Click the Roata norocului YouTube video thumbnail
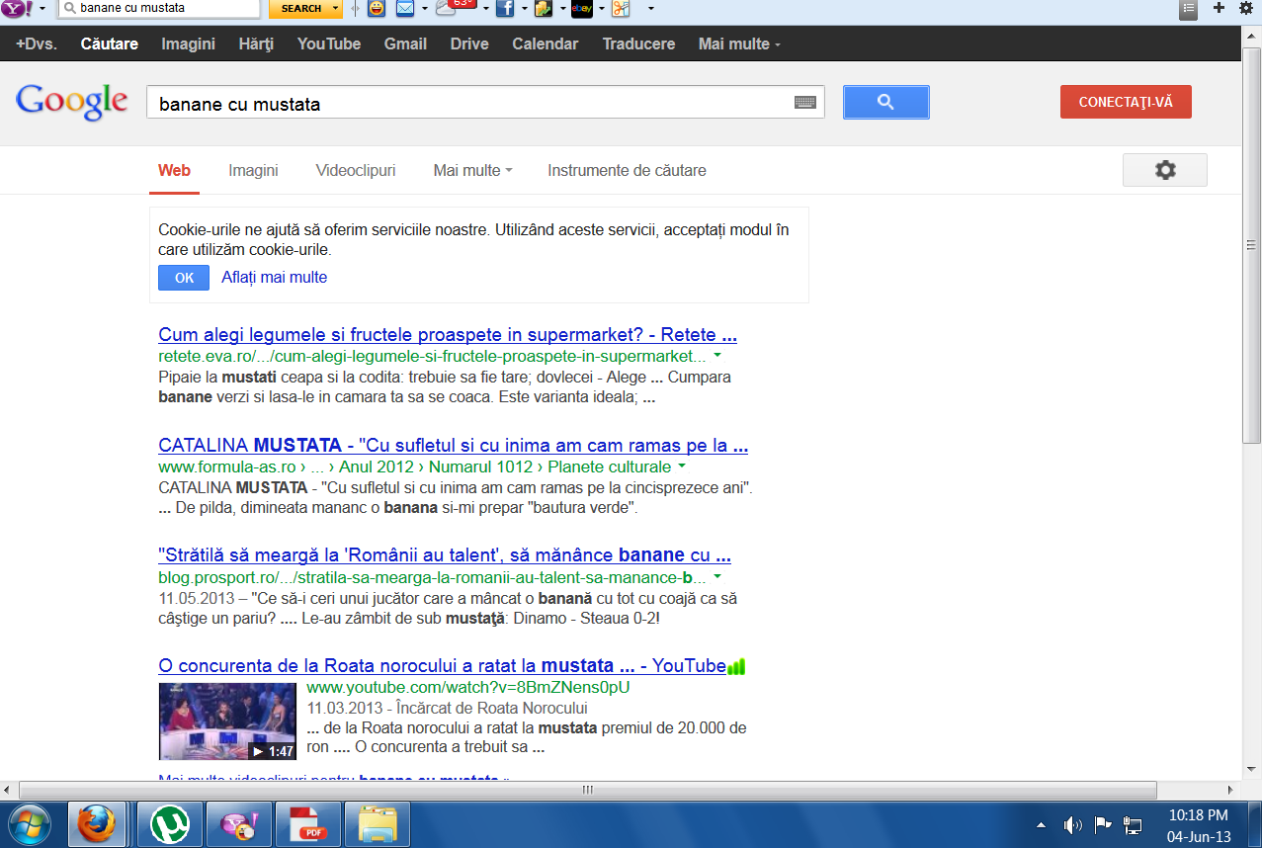Image resolution: width=1262 pixels, height=848 pixels. pyautogui.click(x=227, y=721)
